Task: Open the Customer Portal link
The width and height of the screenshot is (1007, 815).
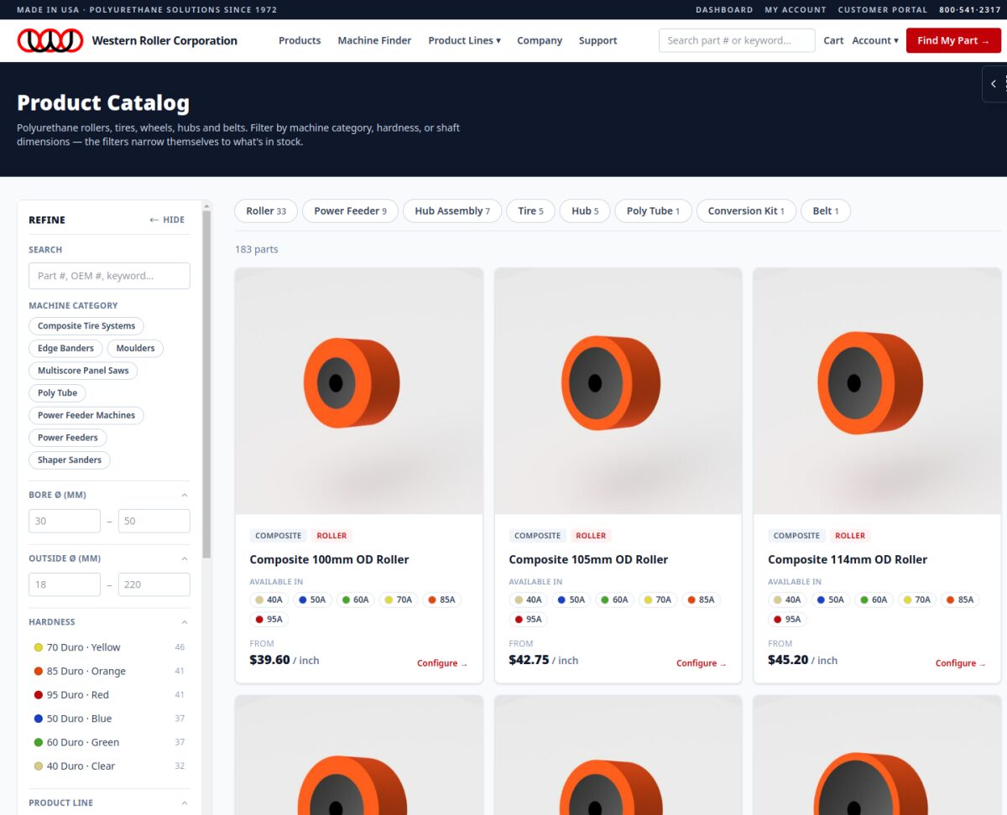Action: click(883, 10)
